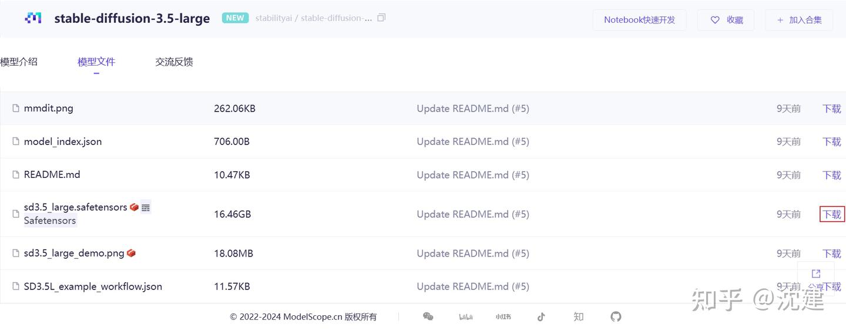
Task: Click the 706.00B size value
Action: click(x=231, y=141)
